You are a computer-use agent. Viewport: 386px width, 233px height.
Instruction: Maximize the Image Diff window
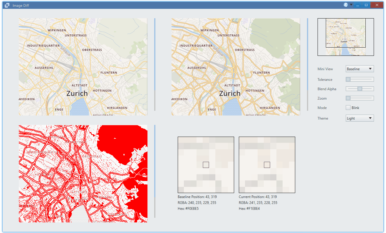[366, 5]
